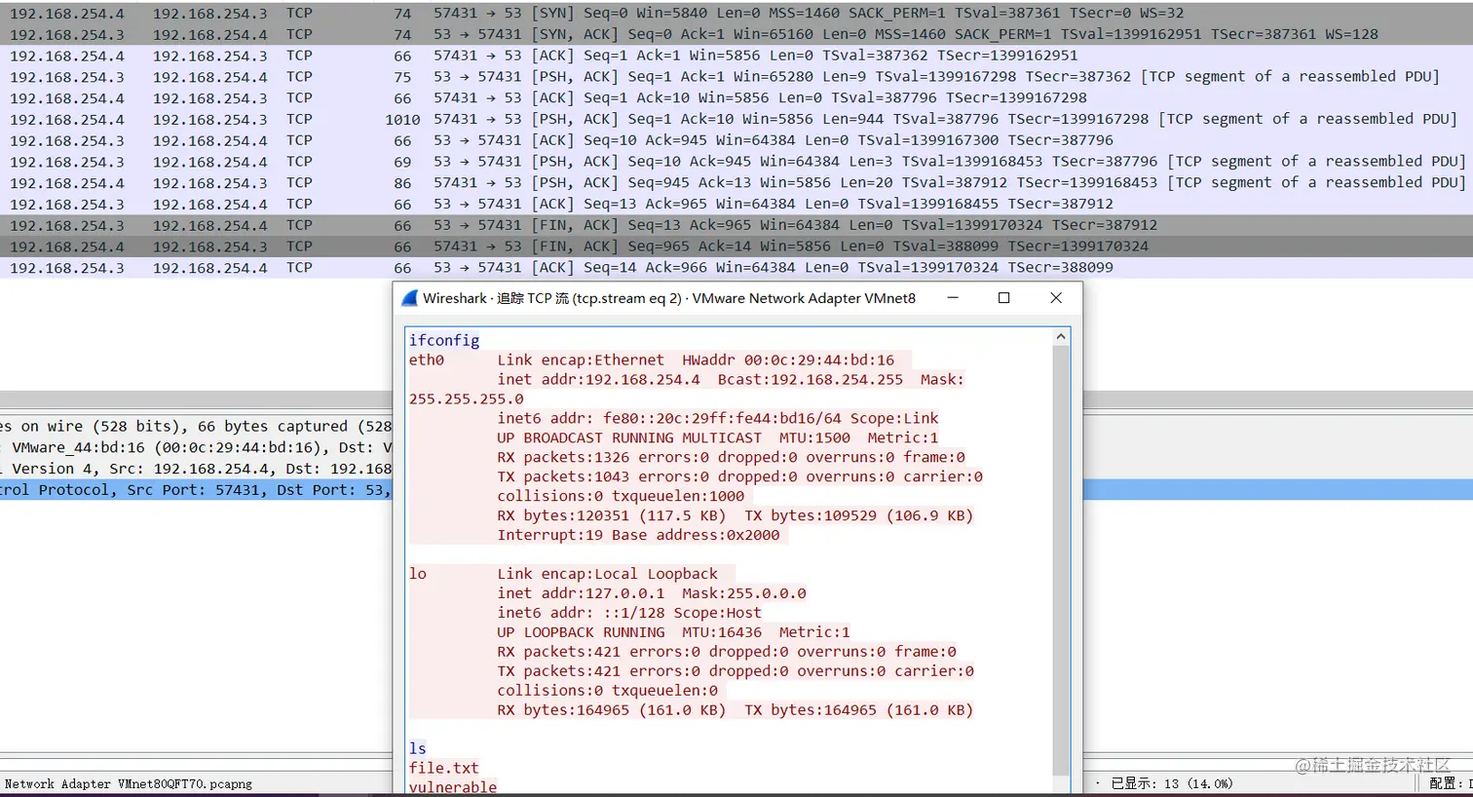Click the '追踪 TCP 流 (tcp.stream eq 2)' dialog title
The height and width of the screenshot is (797, 1473).
point(589,298)
